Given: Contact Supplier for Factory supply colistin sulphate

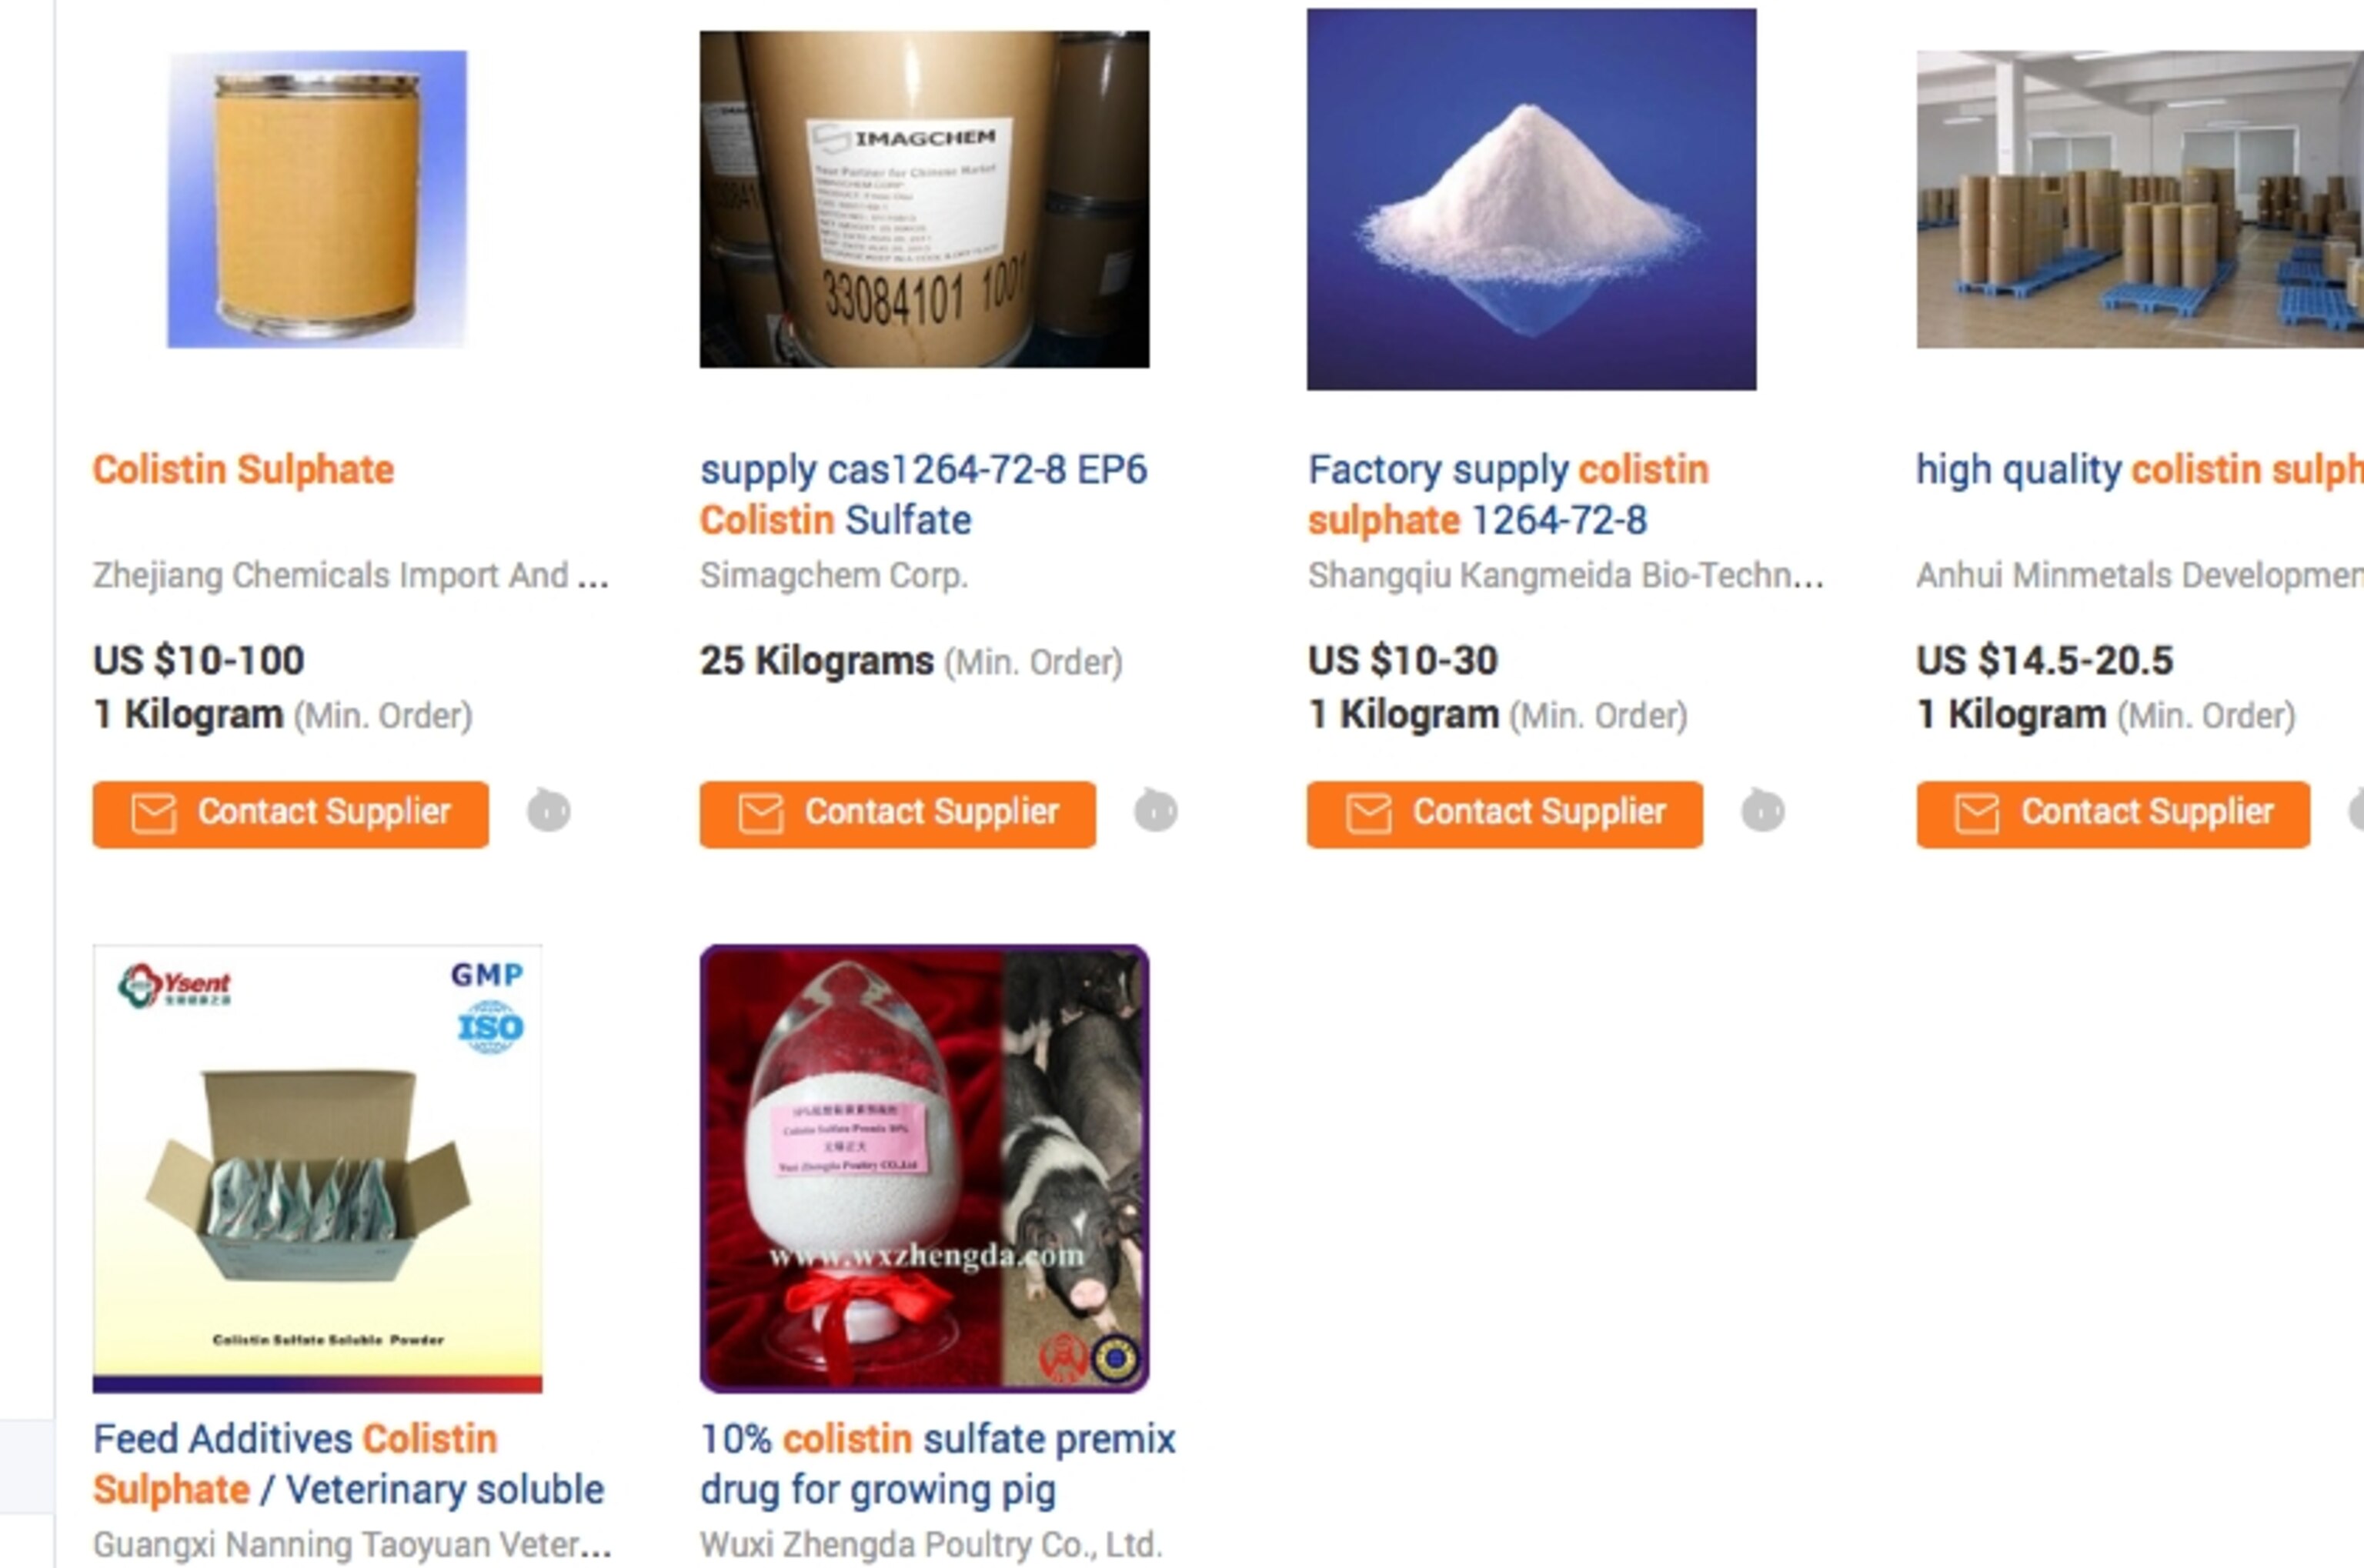Looking at the screenshot, I should pyautogui.click(x=1505, y=814).
